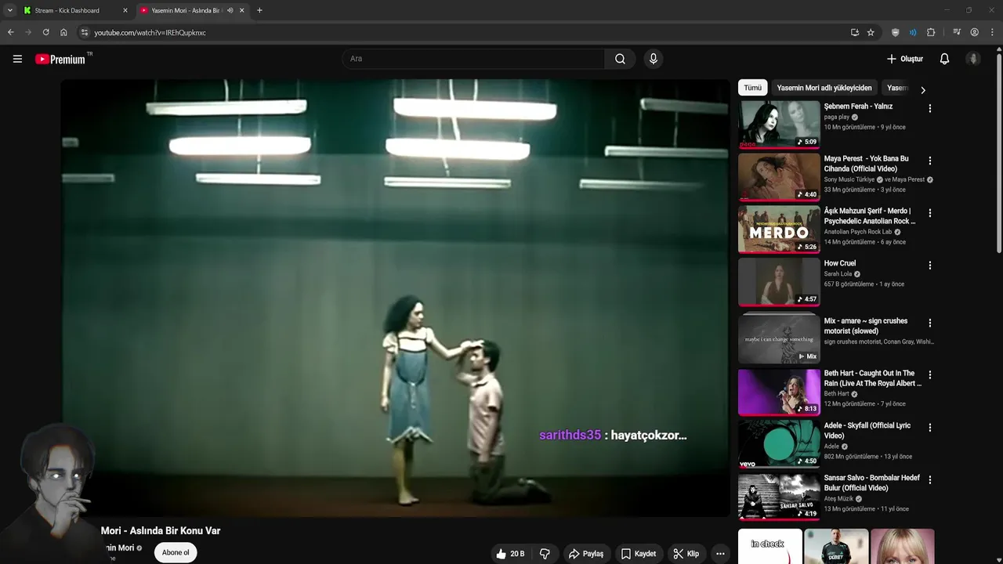The height and width of the screenshot is (564, 1003).
Task: Open more actions ellipsis under video
Action: (x=720, y=554)
